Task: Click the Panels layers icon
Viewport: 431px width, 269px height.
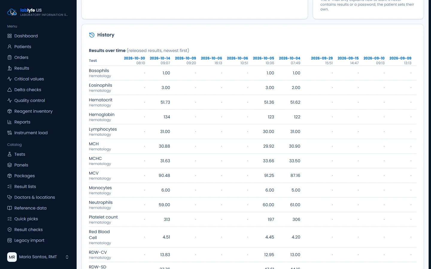Action: coord(10,165)
